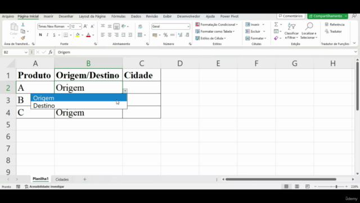Click the accounting number format icon
This screenshot has height=203, width=360.
[155, 35]
